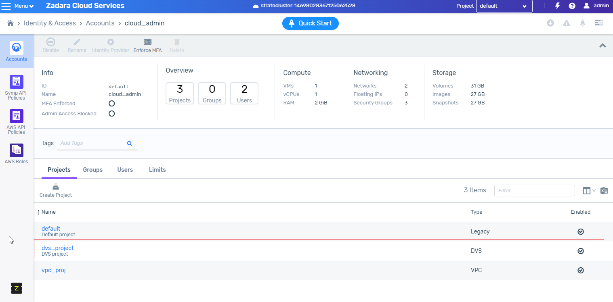
Task: Collapse the toolbar panel with up chevron
Action: pos(603,46)
